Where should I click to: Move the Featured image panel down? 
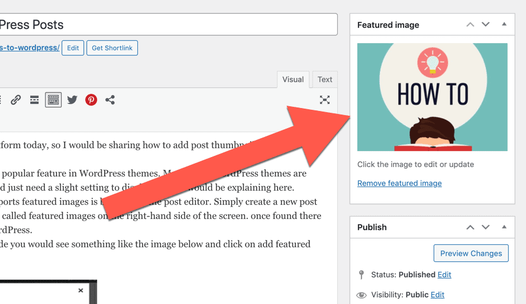(485, 24)
